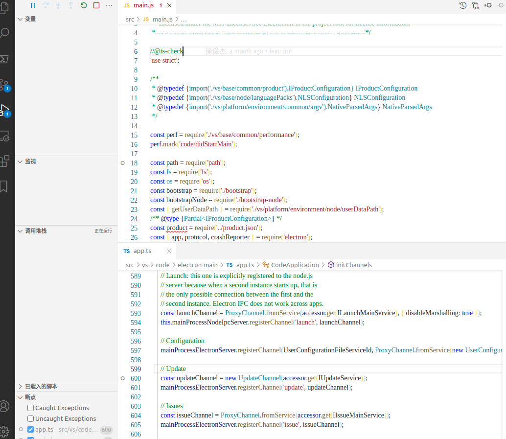Click the 'use strict' statement on line 7

(164, 60)
